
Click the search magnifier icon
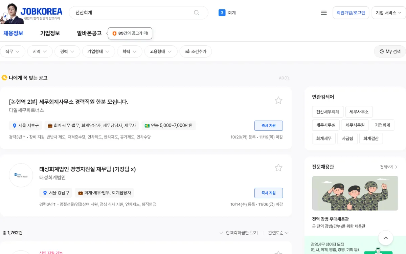pyautogui.click(x=197, y=13)
